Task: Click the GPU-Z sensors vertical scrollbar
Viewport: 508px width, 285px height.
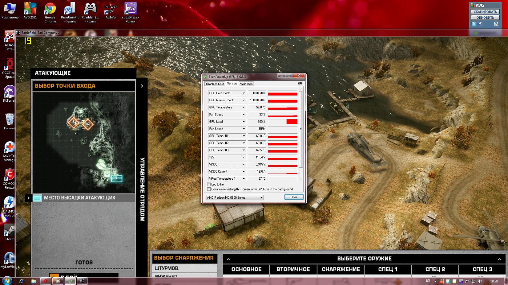Action: click(x=301, y=129)
